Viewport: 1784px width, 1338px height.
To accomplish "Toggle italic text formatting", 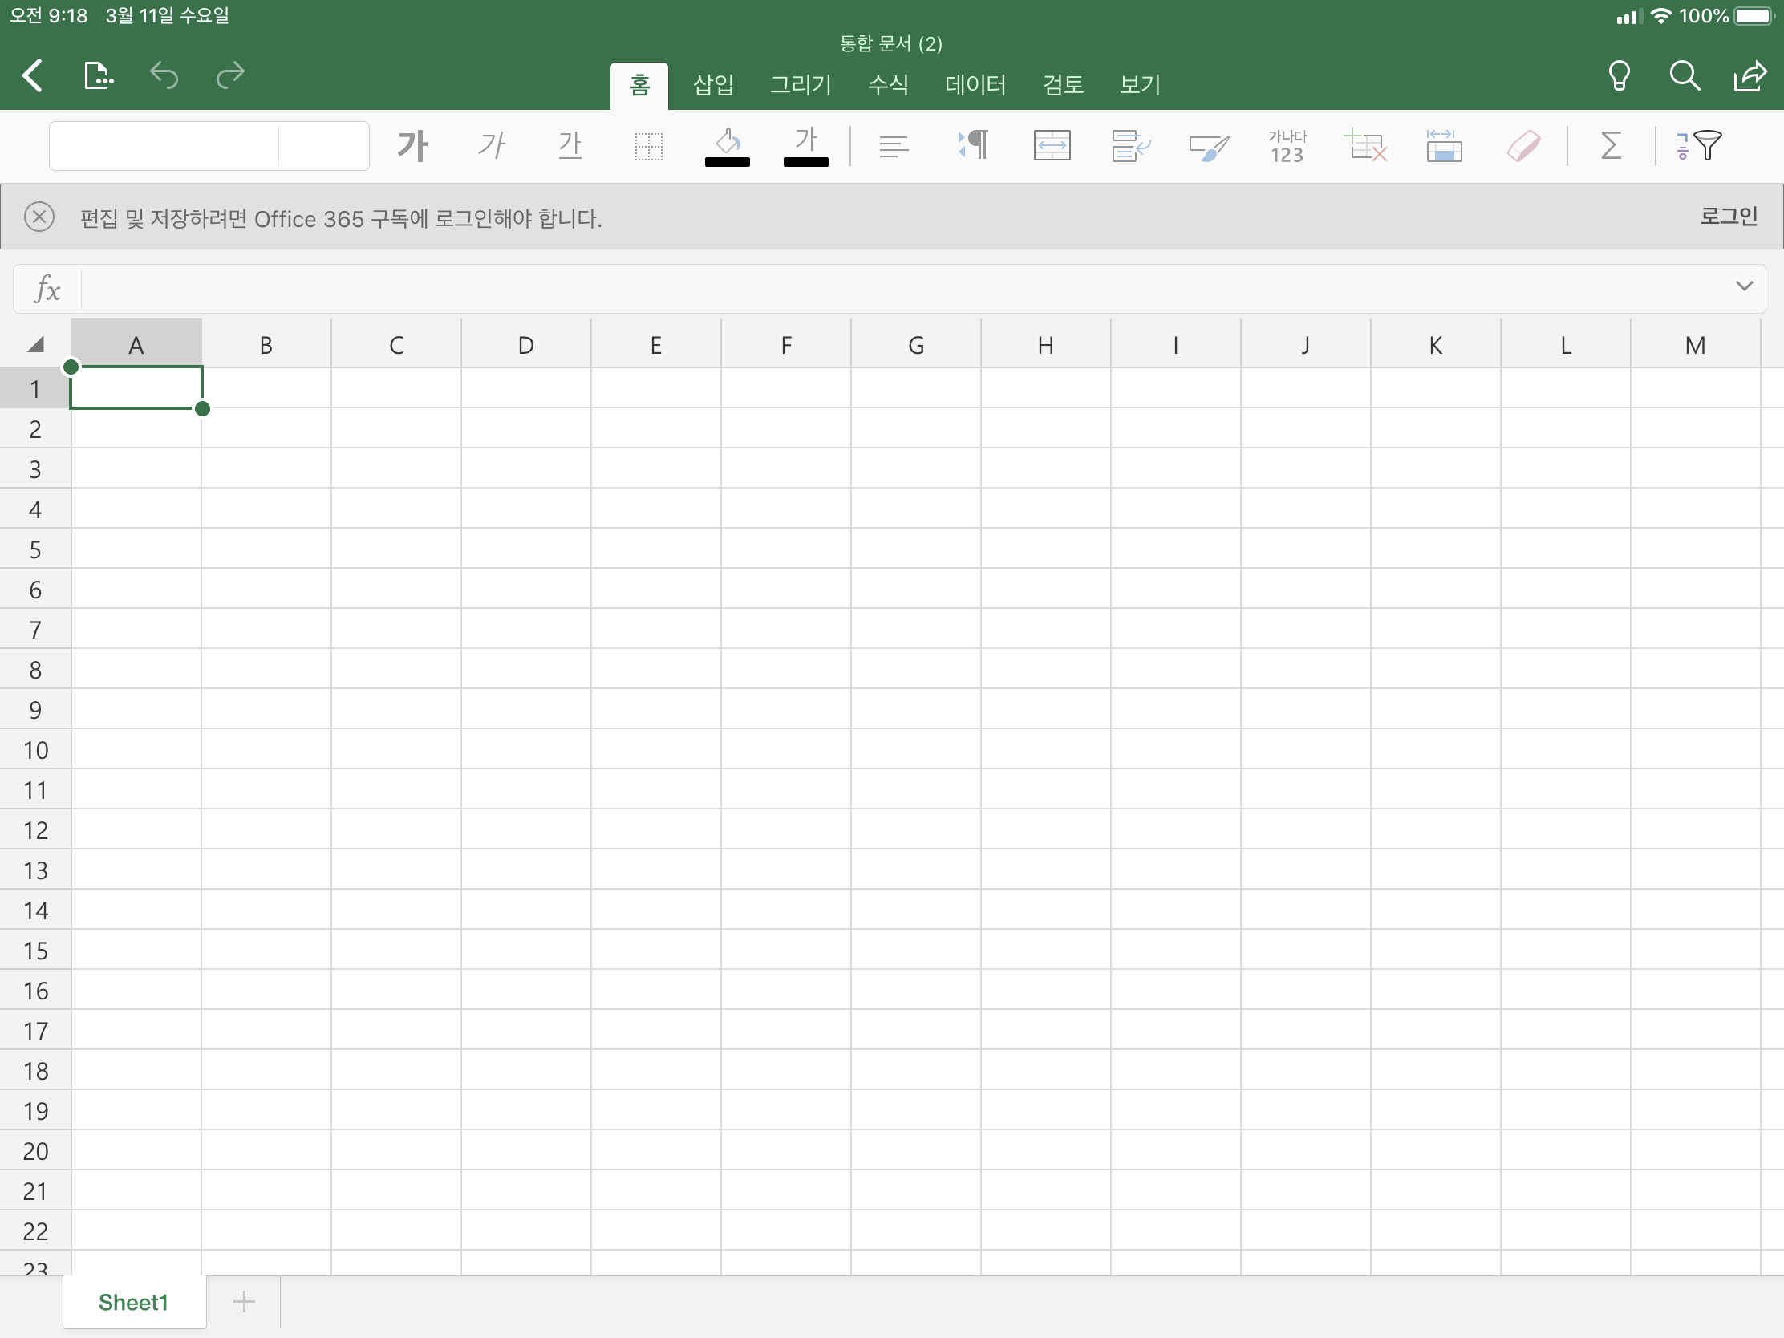I will coord(490,146).
